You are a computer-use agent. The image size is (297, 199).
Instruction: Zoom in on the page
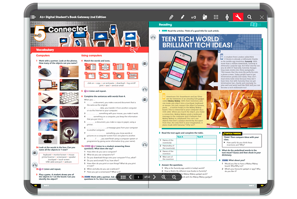(x=164, y=177)
